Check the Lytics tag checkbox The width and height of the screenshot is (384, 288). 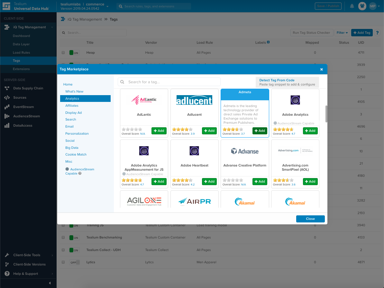tap(63, 262)
